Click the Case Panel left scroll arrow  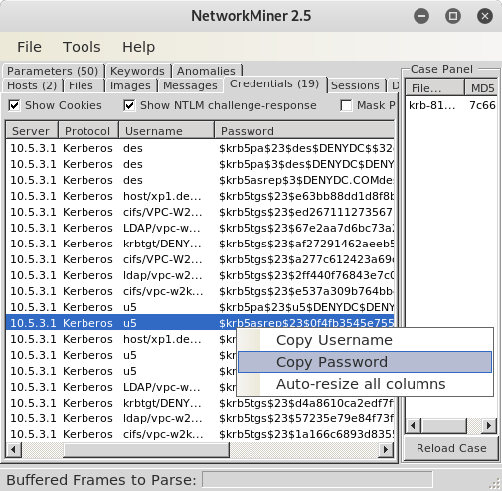[413, 425]
